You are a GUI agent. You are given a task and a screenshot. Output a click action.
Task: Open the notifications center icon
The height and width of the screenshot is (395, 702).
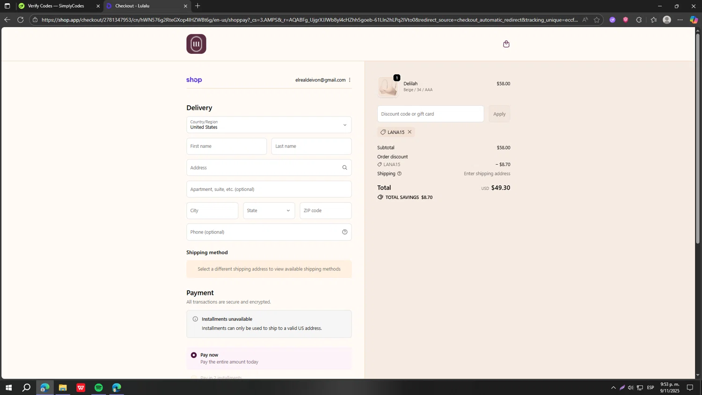(690, 388)
